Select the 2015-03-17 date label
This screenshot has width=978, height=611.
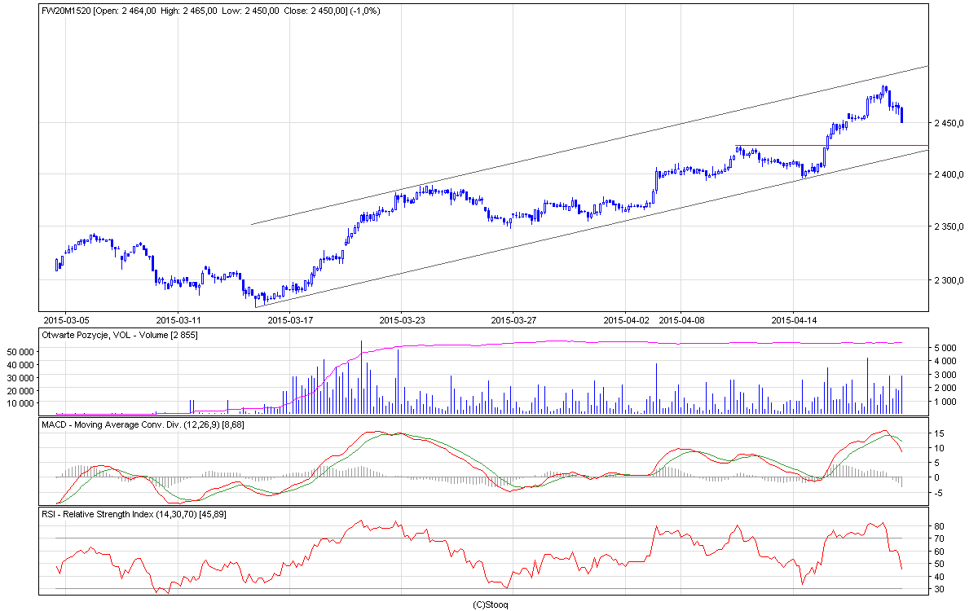tap(290, 320)
